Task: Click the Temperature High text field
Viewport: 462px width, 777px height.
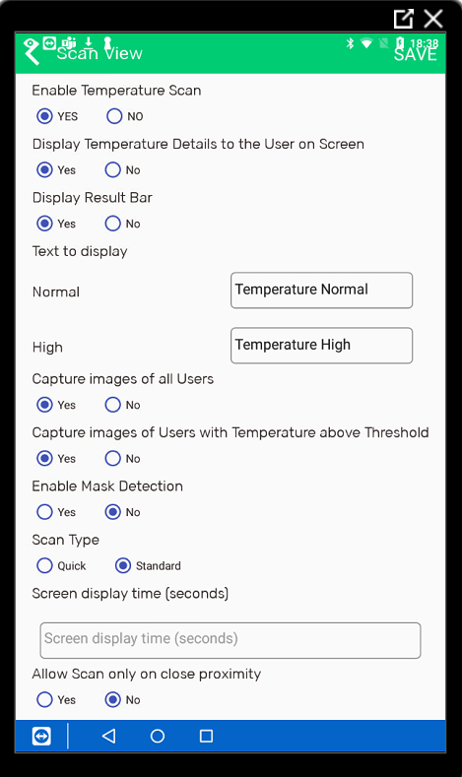Action: tap(322, 346)
